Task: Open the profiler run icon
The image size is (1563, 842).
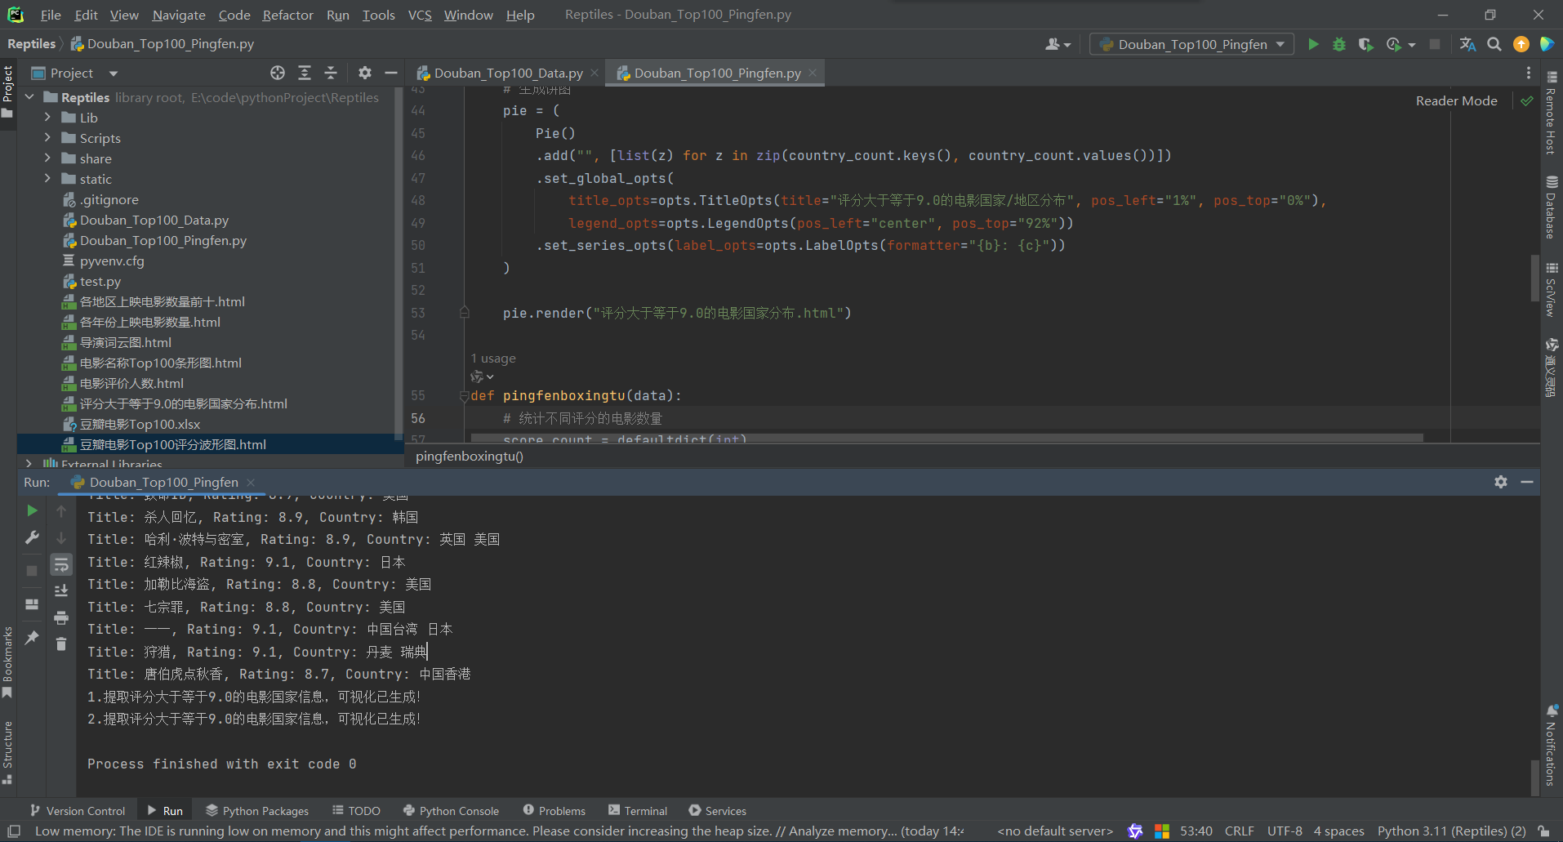Action: [x=1394, y=44]
